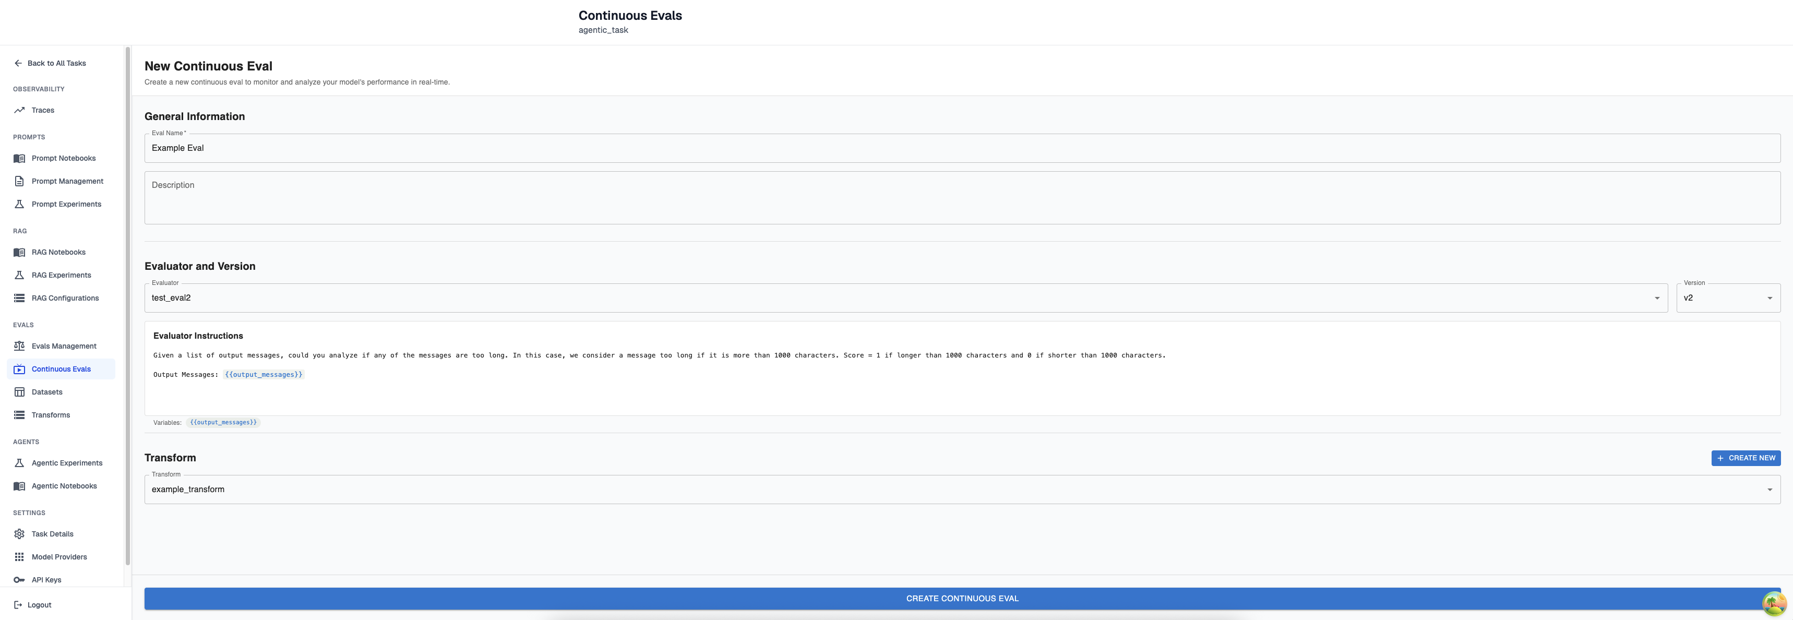Click the Datasets table icon

point(19,392)
